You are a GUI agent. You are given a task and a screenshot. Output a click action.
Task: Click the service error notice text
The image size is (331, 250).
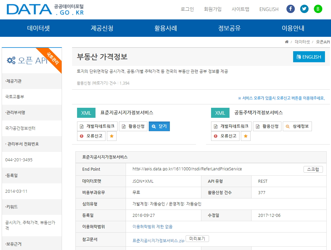pos(281,98)
